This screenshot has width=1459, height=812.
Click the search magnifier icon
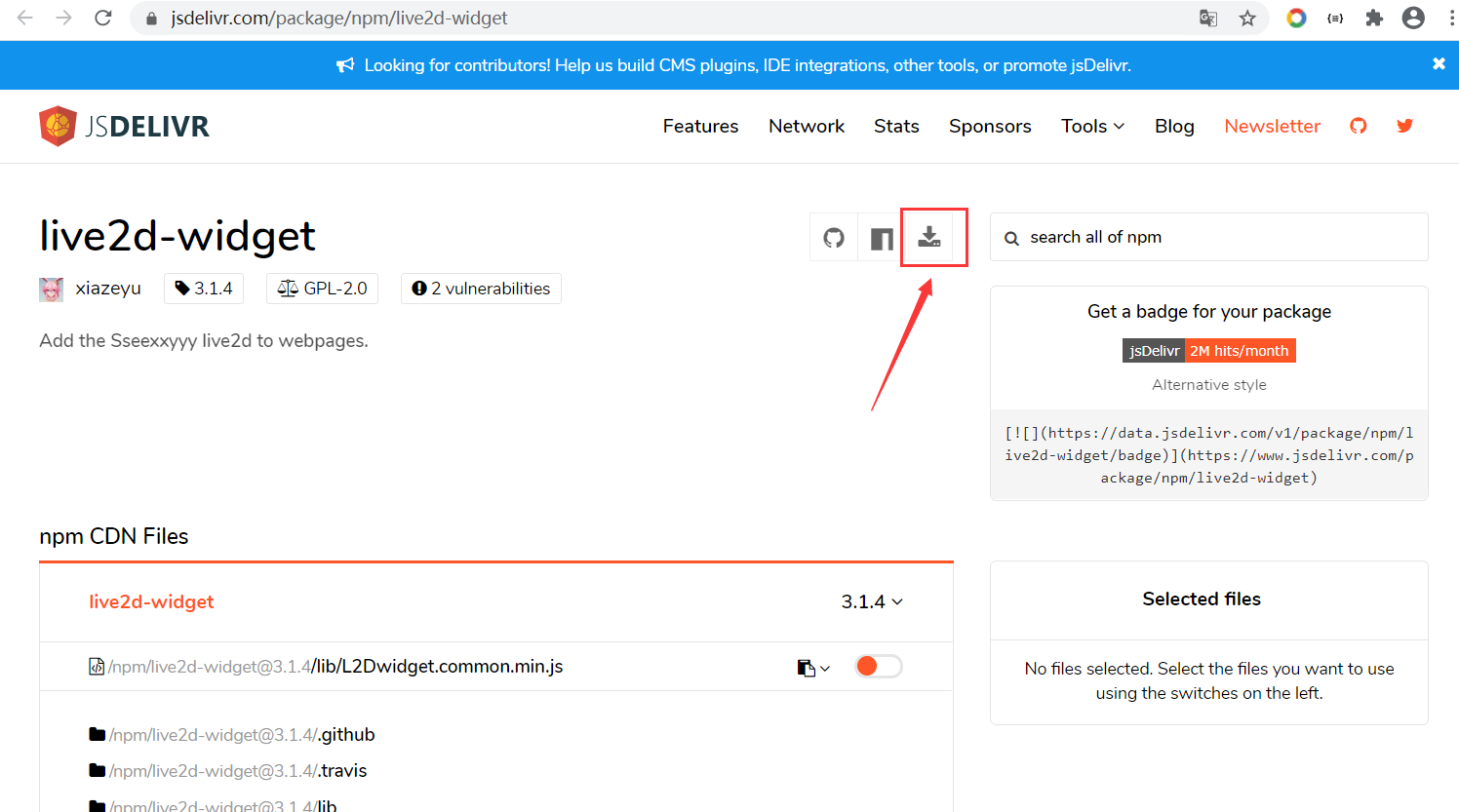pyautogui.click(x=1011, y=238)
